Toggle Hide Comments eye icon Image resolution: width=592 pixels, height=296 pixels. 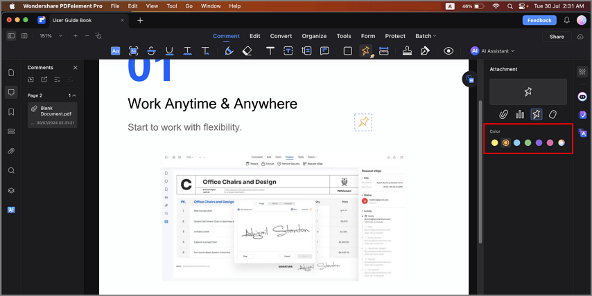click(449, 51)
